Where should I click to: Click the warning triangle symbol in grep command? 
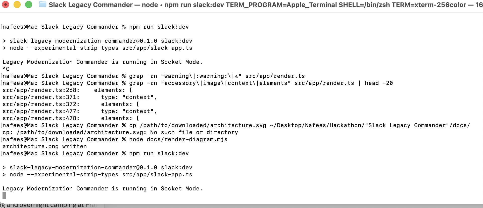coord(236,76)
